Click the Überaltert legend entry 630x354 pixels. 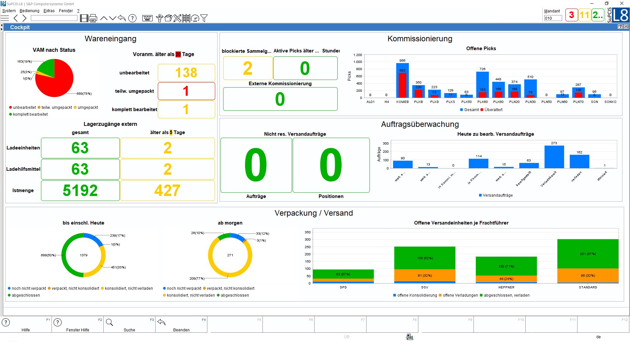pos(491,110)
